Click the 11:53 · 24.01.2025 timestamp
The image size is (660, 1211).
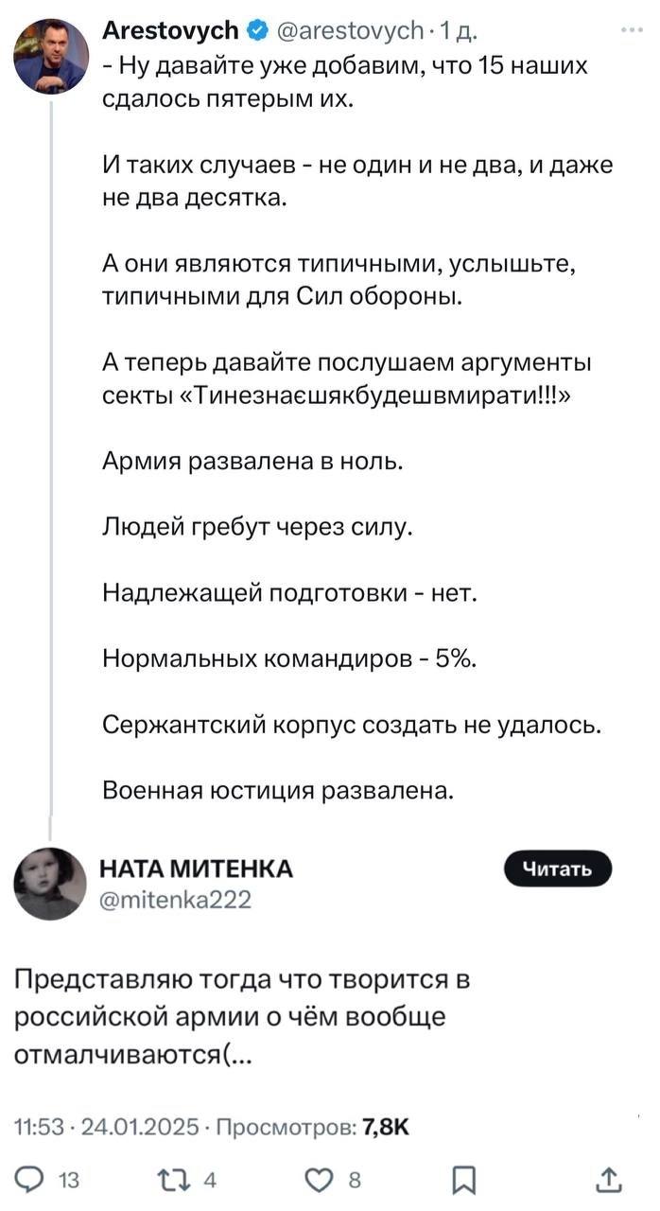point(107,1127)
